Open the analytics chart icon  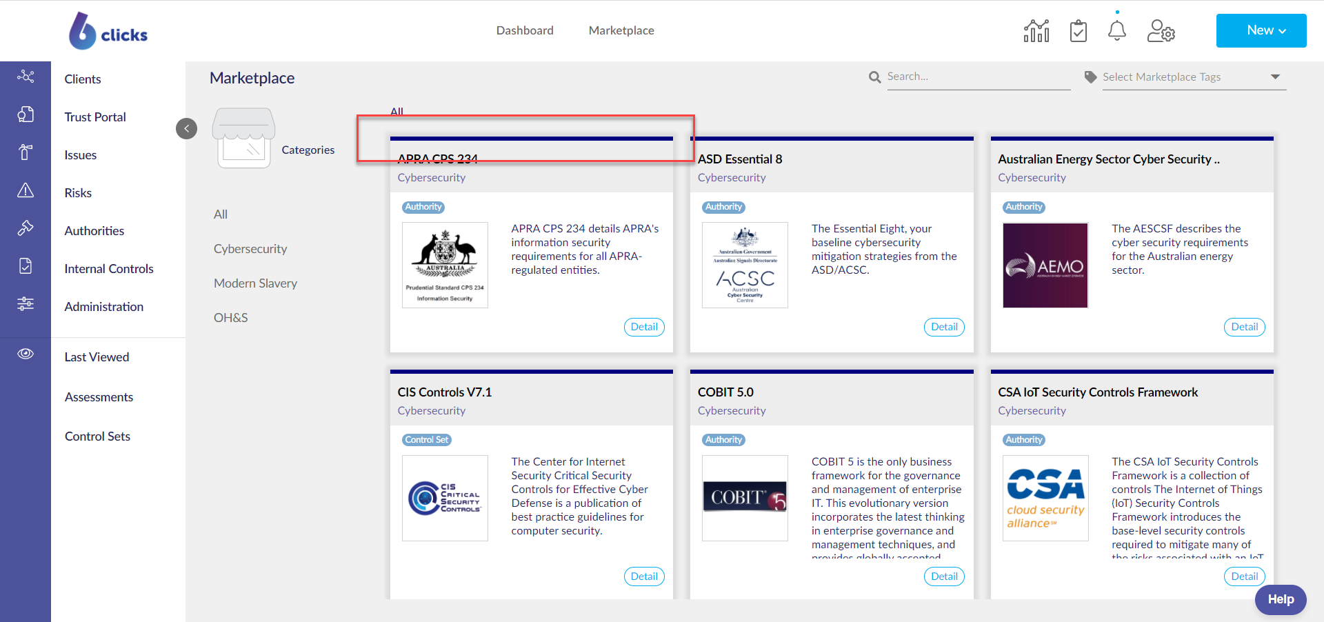(1036, 31)
